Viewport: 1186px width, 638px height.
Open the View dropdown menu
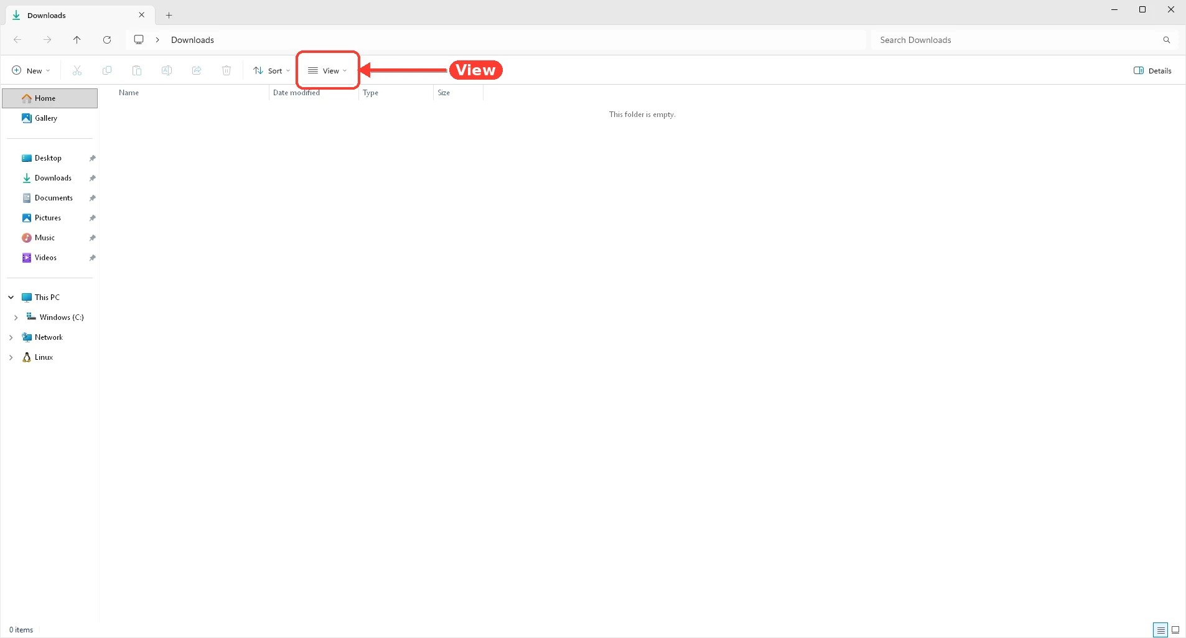tap(328, 71)
